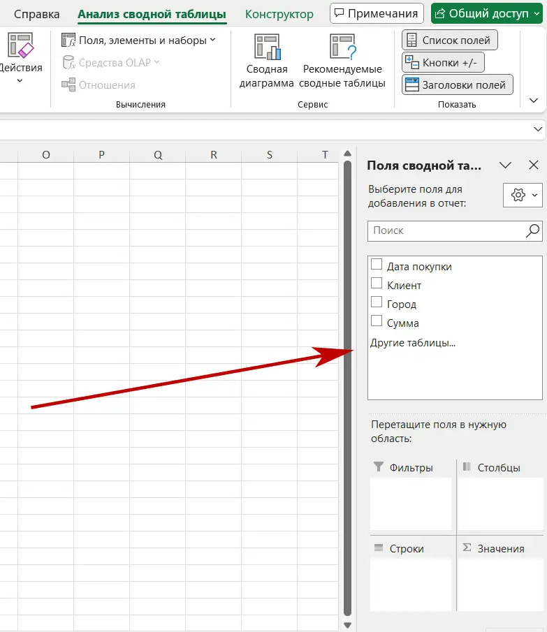Click Сводная диаграмма pivot chart icon

pyautogui.click(x=267, y=47)
